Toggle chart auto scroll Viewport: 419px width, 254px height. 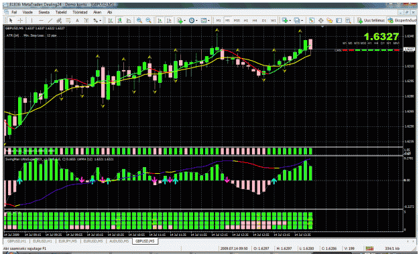coord(160,21)
